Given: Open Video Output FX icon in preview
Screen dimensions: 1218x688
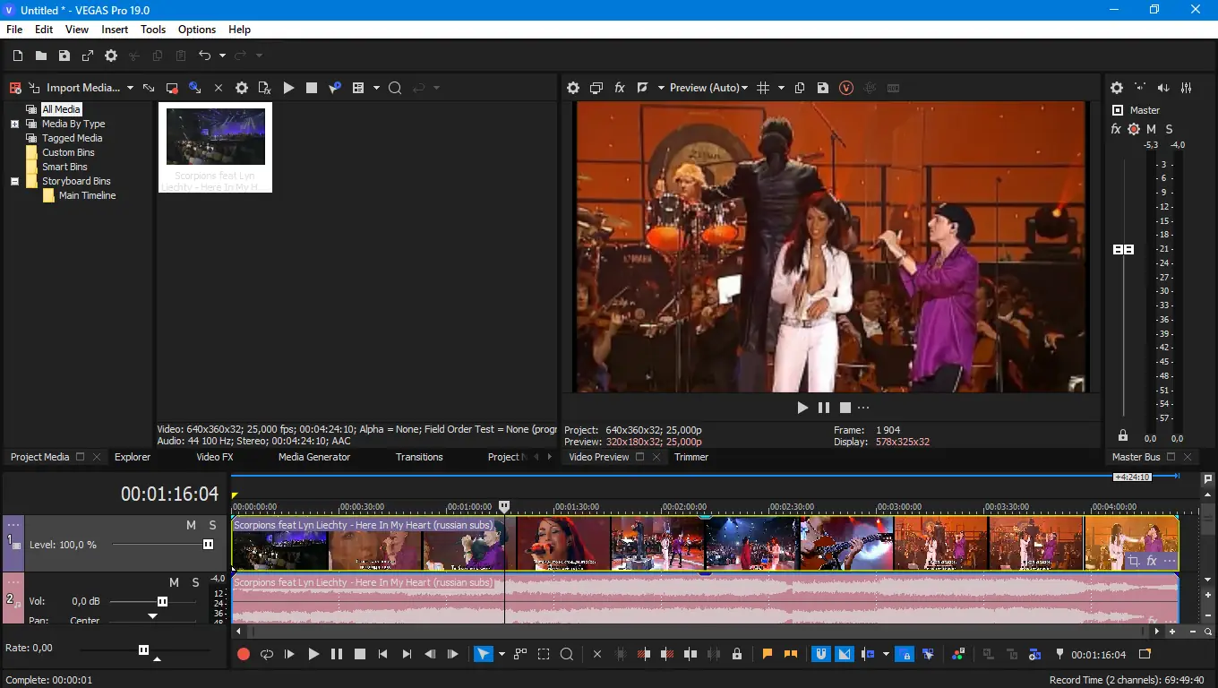Looking at the screenshot, I should [x=619, y=88].
